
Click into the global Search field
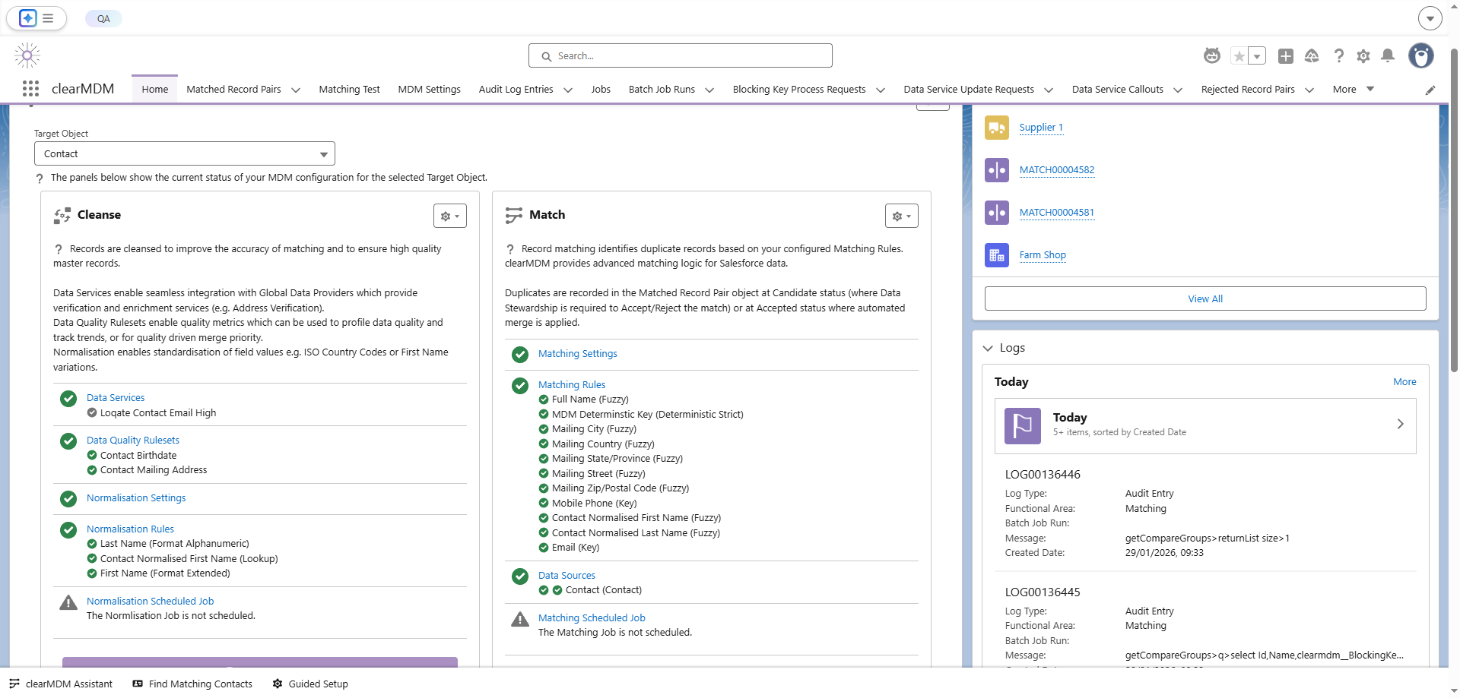click(x=681, y=55)
